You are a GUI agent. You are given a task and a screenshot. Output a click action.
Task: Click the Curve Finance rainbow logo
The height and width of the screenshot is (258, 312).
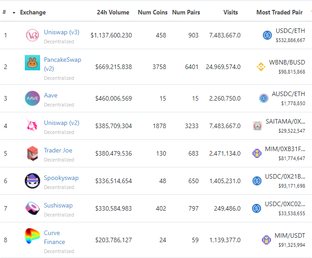tap(32, 236)
